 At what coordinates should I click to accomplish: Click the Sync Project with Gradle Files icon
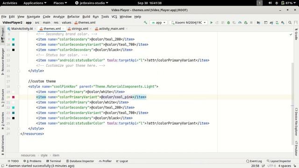coord(271,22)
